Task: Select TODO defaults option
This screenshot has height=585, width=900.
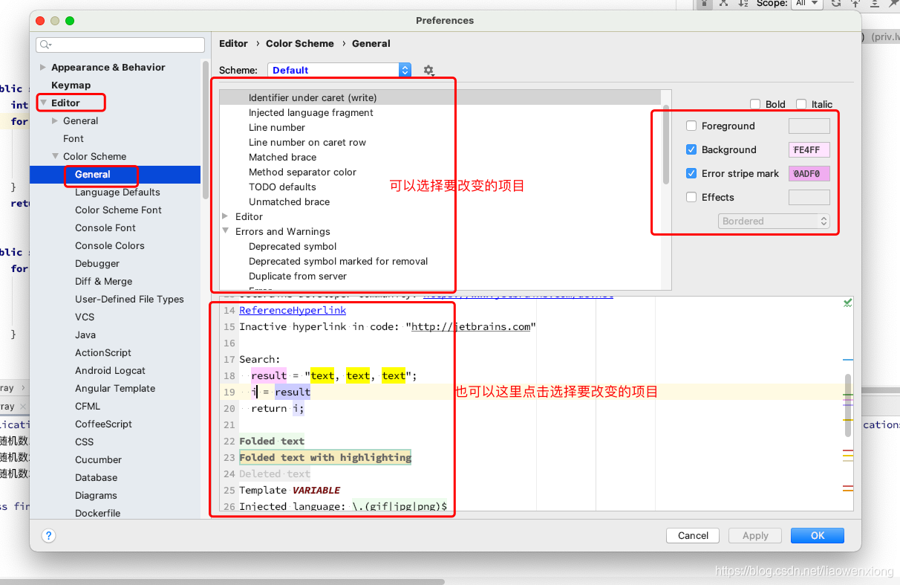Action: click(x=282, y=187)
